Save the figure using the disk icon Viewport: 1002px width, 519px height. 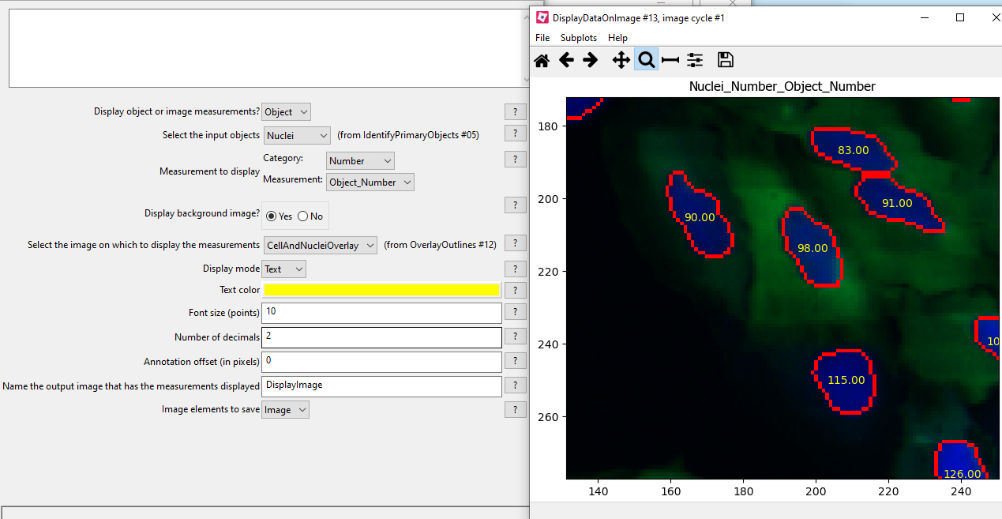[x=725, y=59]
